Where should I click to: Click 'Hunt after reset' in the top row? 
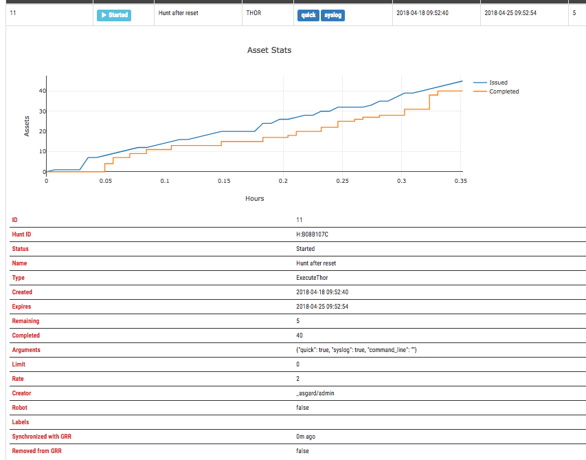178,14
